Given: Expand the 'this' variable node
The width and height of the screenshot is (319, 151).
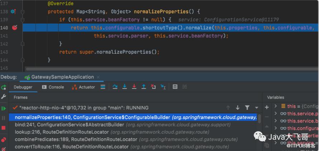Looking at the screenshot, I should (x=276, y=106).
